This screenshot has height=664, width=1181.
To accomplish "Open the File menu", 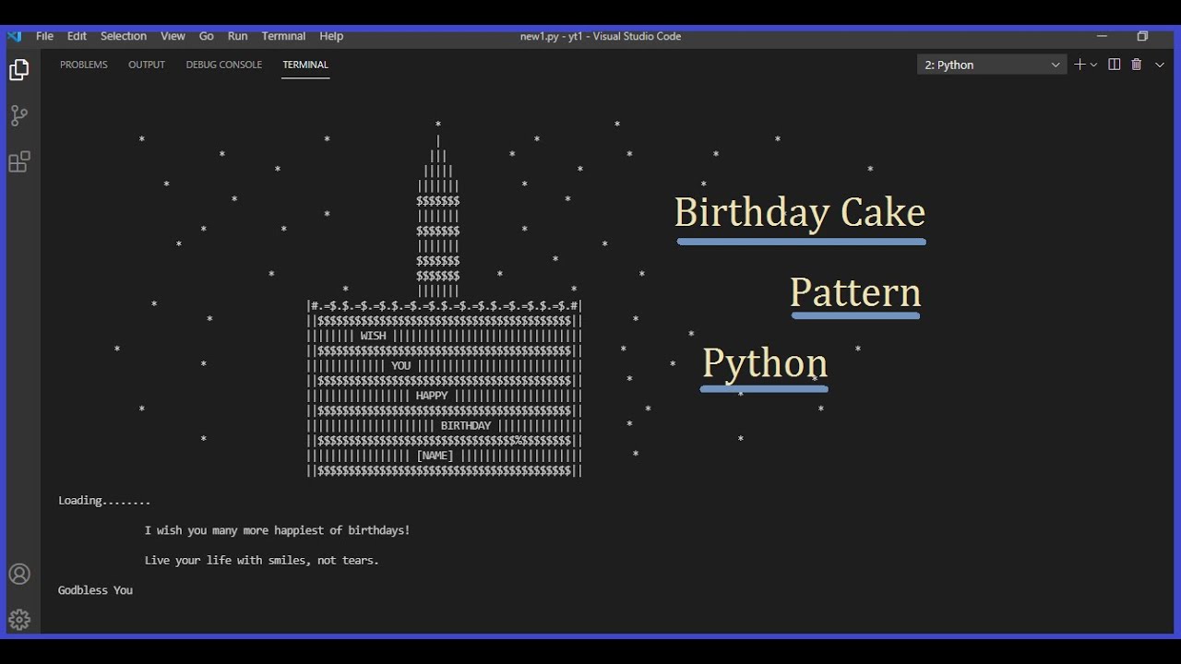I will 44,36.
